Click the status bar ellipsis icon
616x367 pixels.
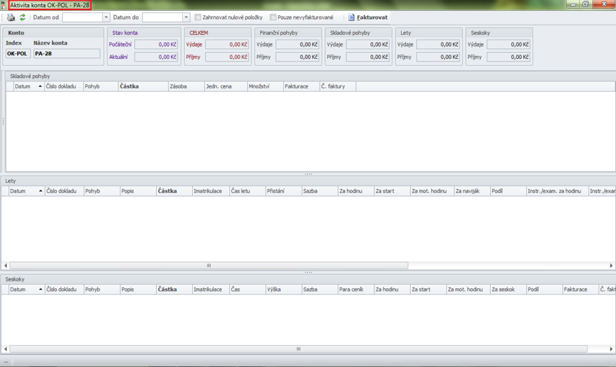tap(6, 362)
